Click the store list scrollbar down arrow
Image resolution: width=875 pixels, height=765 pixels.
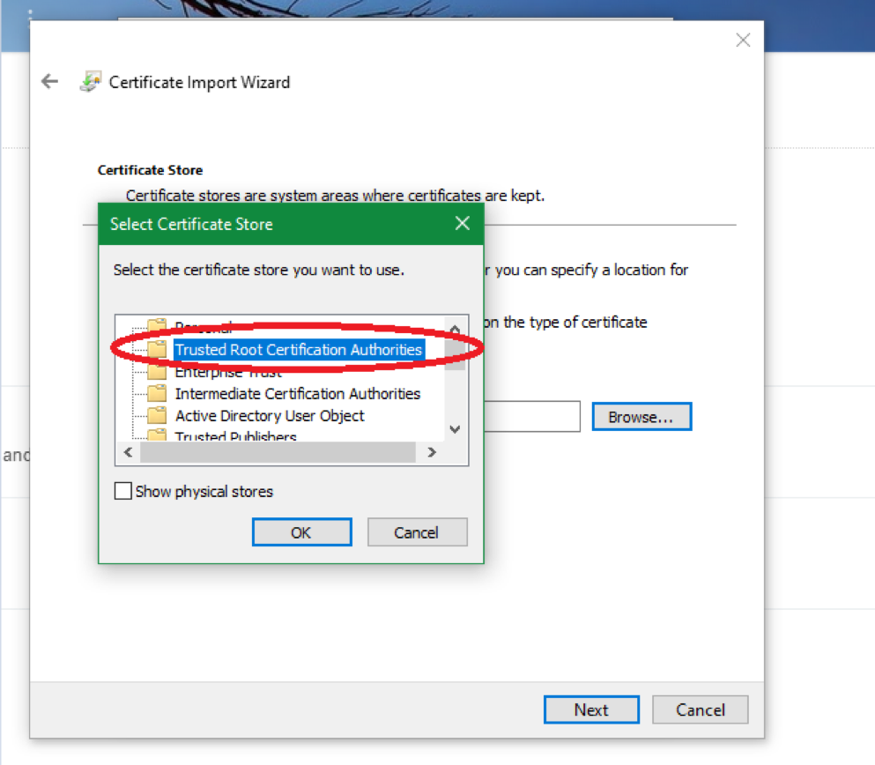click(455, 429)
